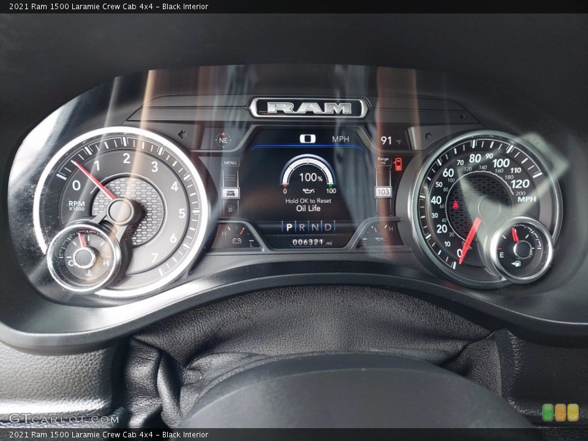Screen dimensions: 588x441
Task: Click the RAM logo badge
Action: tap(309, 108)
